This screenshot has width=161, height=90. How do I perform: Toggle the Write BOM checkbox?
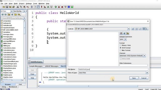tap(121, 59)
